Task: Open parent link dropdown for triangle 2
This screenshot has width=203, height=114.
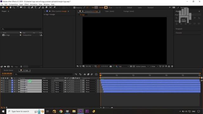Action: point(91,80)
